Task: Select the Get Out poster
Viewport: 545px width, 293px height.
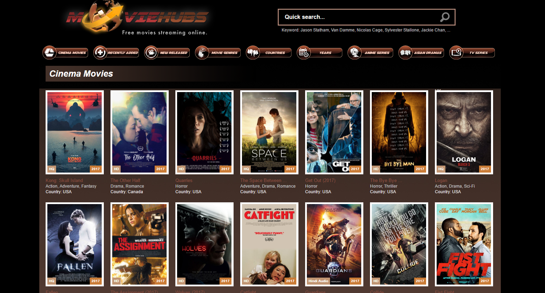Action: click(x=334, y=132)
